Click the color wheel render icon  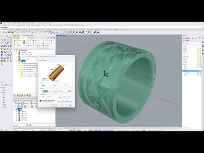74,32
